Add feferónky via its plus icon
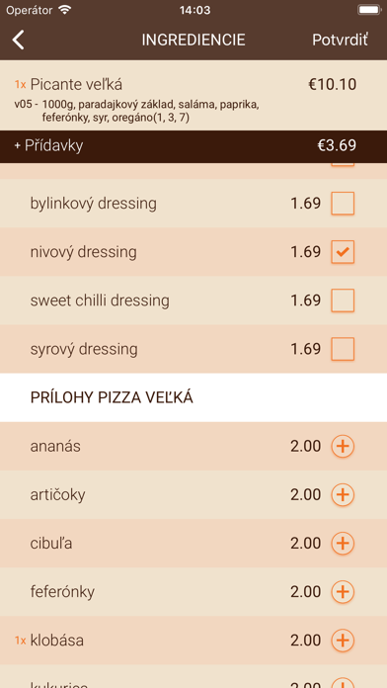Screen dimensions: 387x688 point(343,592)
